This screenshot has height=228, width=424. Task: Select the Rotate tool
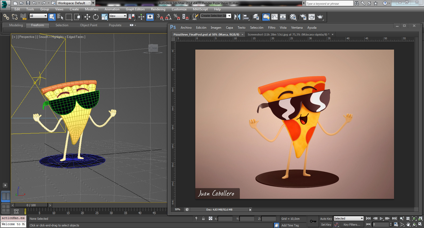(96, 17)
